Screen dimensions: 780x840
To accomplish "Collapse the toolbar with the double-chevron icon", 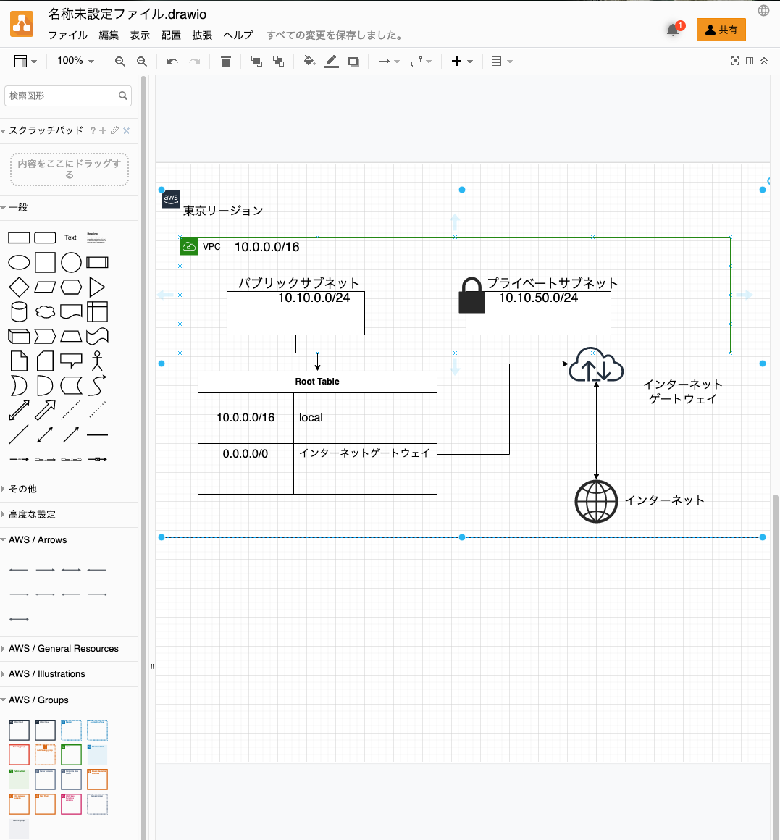I will pos(764,61).
